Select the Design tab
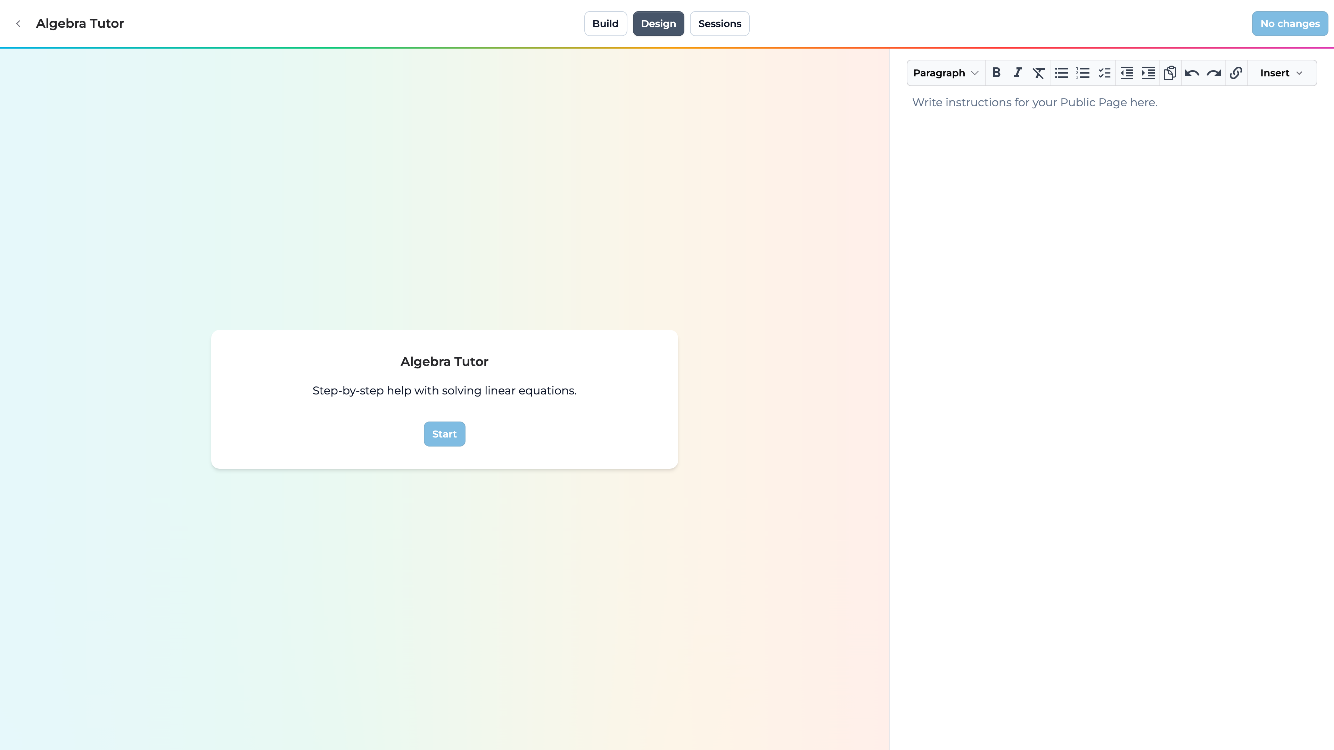Image resolution: width=1334 pixels, height=750 pixels. click(658, 24)
